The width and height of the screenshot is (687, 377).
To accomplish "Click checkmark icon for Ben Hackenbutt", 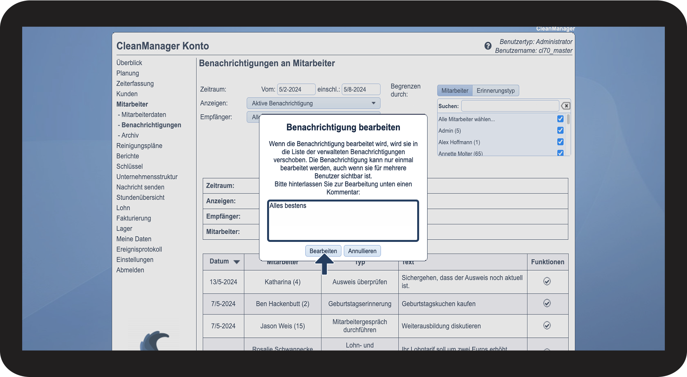I will click(547, 303).
